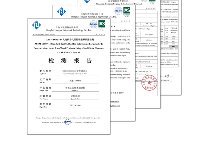Click the Mill No. value 'ICTT-19035'
The height and width of the screenshot is (141, 208).
pos(75,81)
